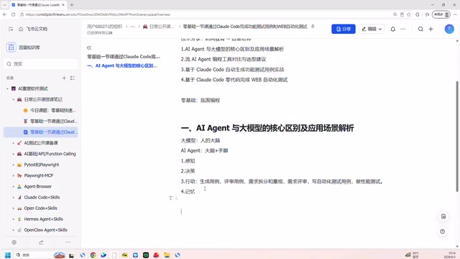
Task: Open the Hermes Agent+Skills page
Action: (x=43, y=219)
